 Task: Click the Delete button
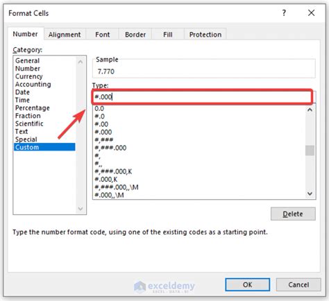[x=293, y=214]
